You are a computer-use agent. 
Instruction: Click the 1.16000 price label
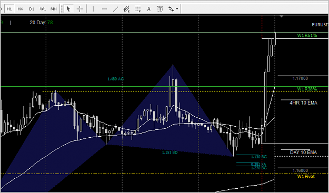[300, 170]
